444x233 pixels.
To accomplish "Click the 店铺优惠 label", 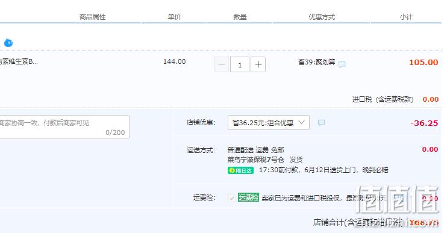I will point(201,123).
